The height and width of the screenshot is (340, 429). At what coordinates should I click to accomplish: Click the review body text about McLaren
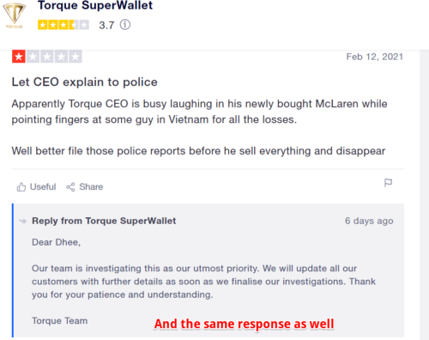[x=199, y=112]
